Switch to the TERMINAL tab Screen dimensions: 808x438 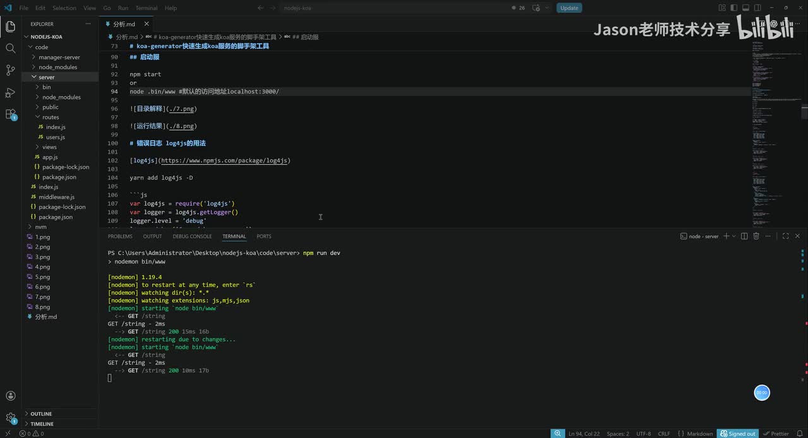(234, 236)
